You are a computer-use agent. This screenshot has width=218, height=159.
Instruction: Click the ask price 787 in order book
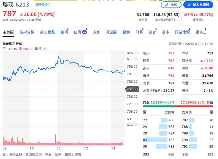click(185, 120)
